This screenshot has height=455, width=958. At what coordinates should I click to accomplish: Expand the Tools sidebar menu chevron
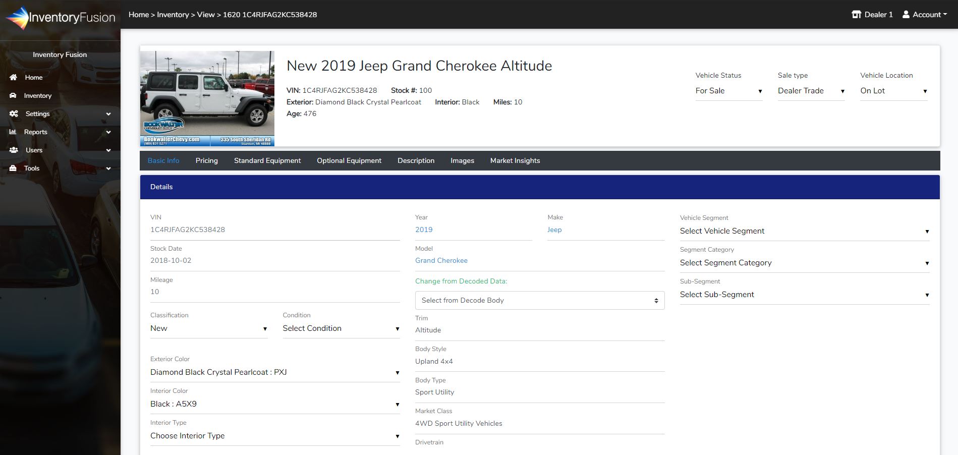108,168
